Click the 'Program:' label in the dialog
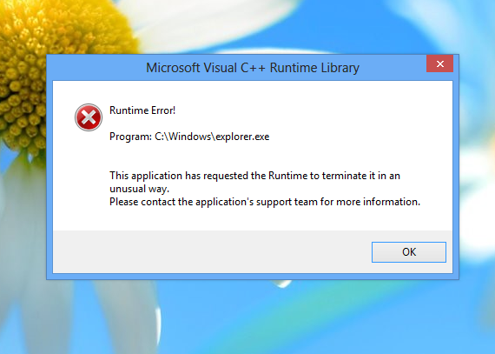The height and width of the screenshot is (354, 495). (x=130, y=137)
